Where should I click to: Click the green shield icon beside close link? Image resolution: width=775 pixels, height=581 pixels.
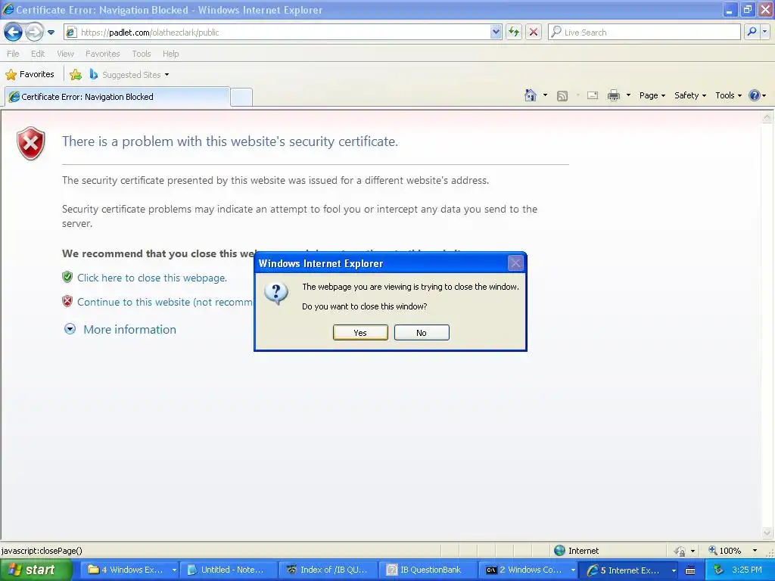67,277
